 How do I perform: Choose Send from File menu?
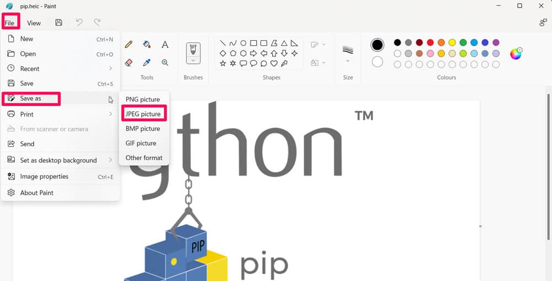tap(61, 144)
